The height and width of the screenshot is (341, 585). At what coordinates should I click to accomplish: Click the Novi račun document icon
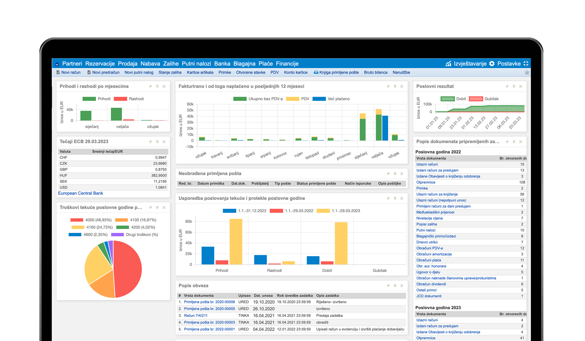58,72
